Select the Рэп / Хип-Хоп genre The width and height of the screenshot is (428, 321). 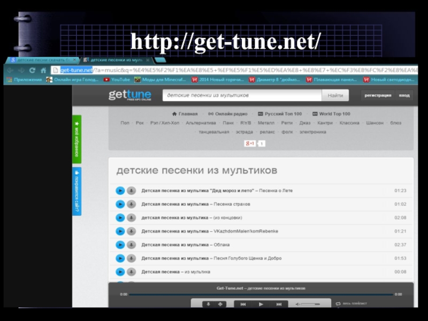click(165, 123)
